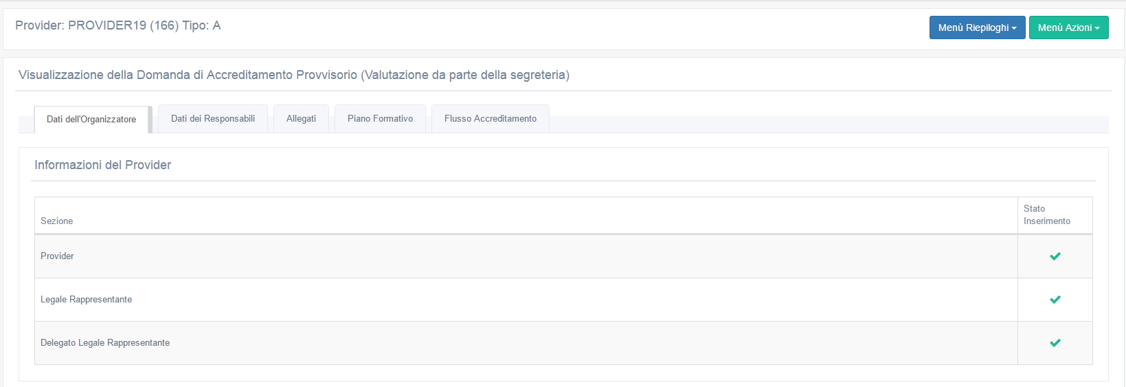Select the Dati dell'Organizzatore tab
Viewport: 1126px width, 387px height.
pos(91,120)
